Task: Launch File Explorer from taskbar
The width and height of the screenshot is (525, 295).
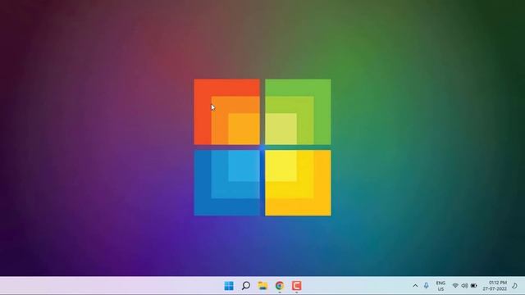Action: (x=262, y=286)
